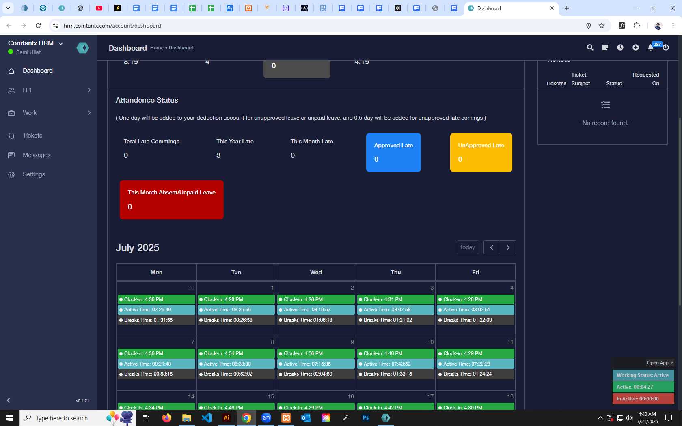Click Active Time 07:20:28 on July 11
Viewport: 682px width, 426px height.
click(475, 364)
